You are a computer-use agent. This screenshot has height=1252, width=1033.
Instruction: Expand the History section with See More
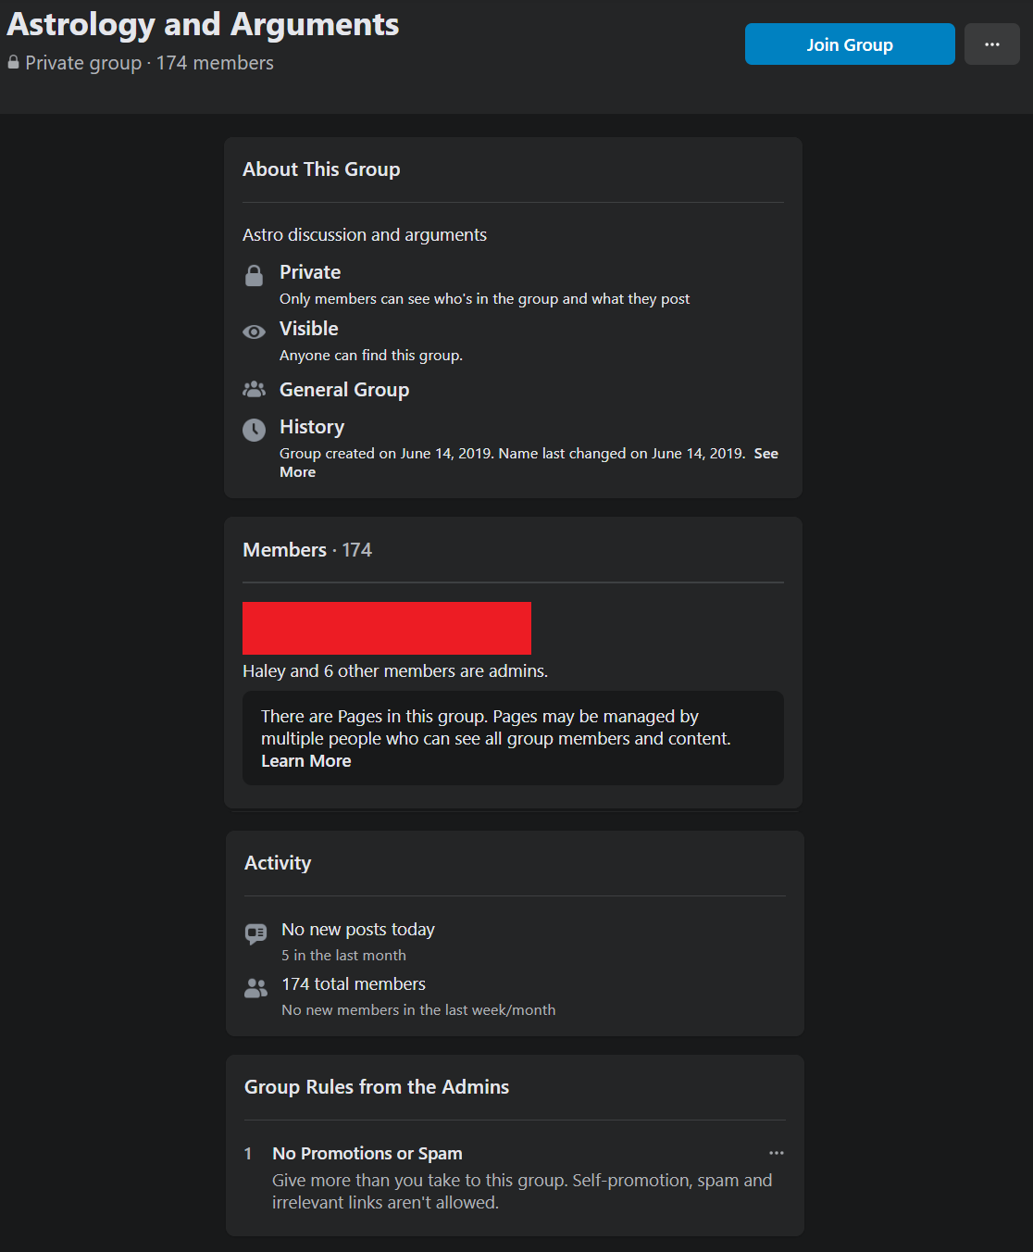point(766,453)
